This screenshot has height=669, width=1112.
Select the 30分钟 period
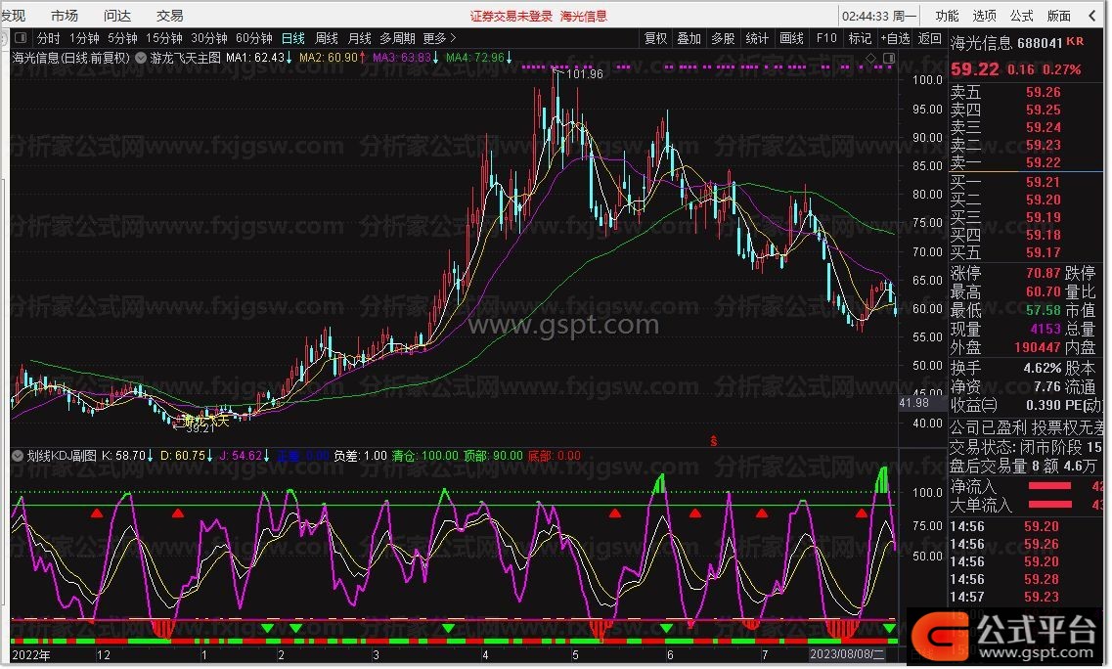209,38
